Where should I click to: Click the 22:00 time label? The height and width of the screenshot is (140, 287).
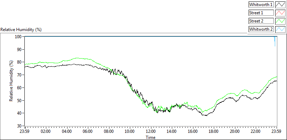256,131
